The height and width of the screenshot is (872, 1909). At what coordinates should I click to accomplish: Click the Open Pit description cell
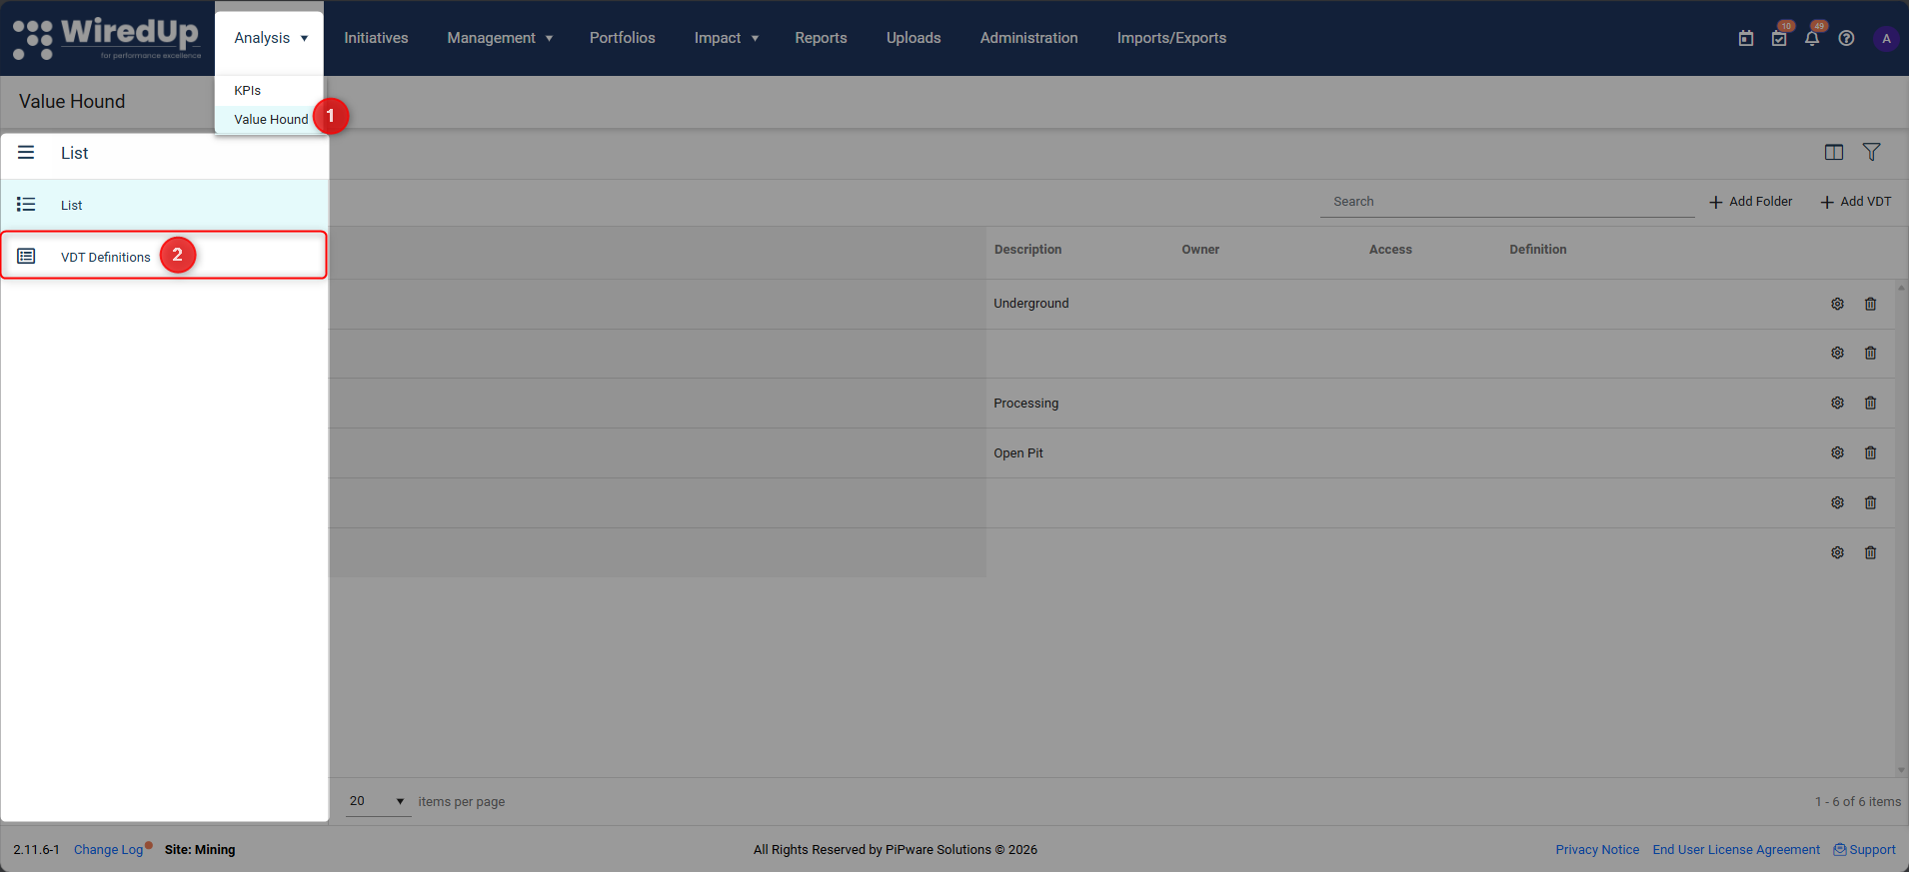coord(1017,453)
